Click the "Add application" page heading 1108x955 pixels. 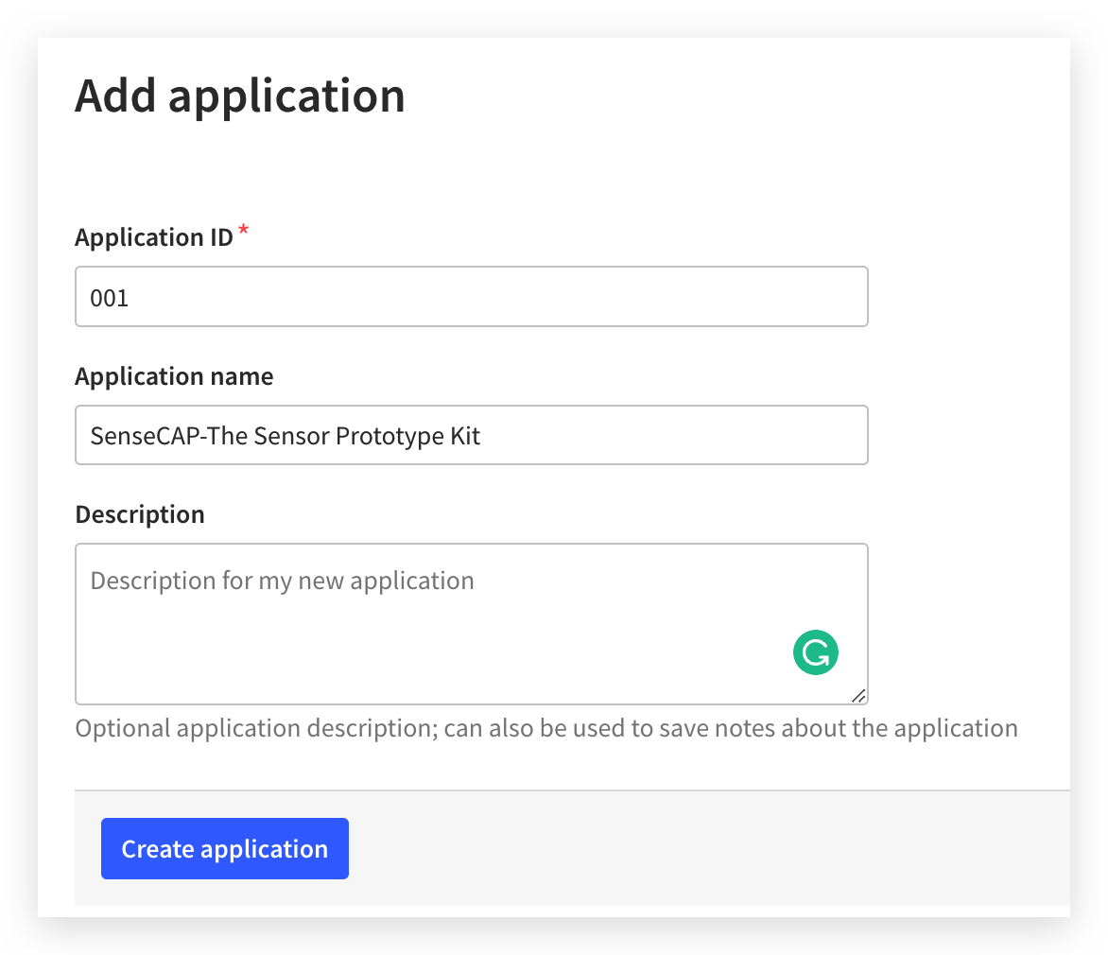coord(240,96)
